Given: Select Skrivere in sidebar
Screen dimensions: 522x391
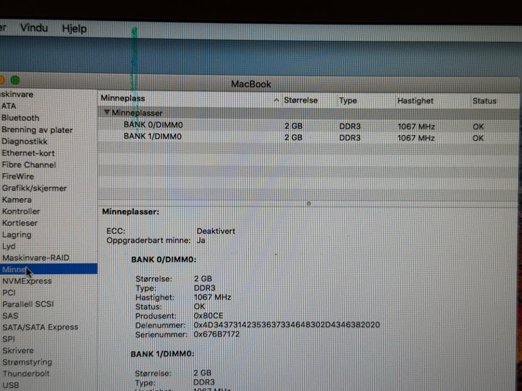Looking at the screenshot, I should click(x=18, y=350).
